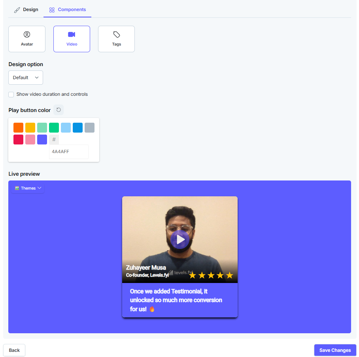Expand the Themes dropdown in preview
The image size is (359, 357).
pyautogui.click(x=28, y=188)
